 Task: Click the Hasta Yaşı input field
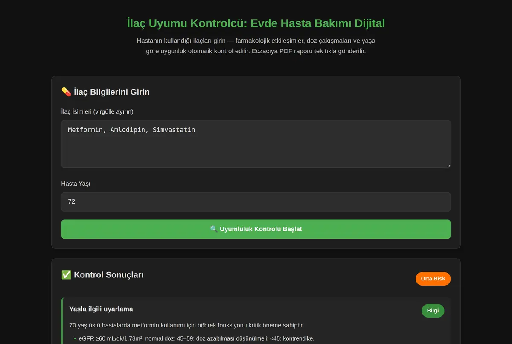point(256,202)
